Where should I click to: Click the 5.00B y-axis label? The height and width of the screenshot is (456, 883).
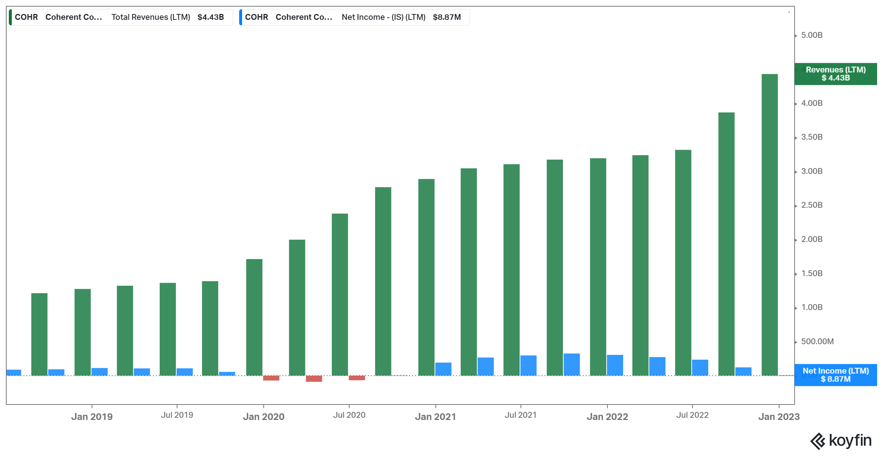tap(812, 35)
